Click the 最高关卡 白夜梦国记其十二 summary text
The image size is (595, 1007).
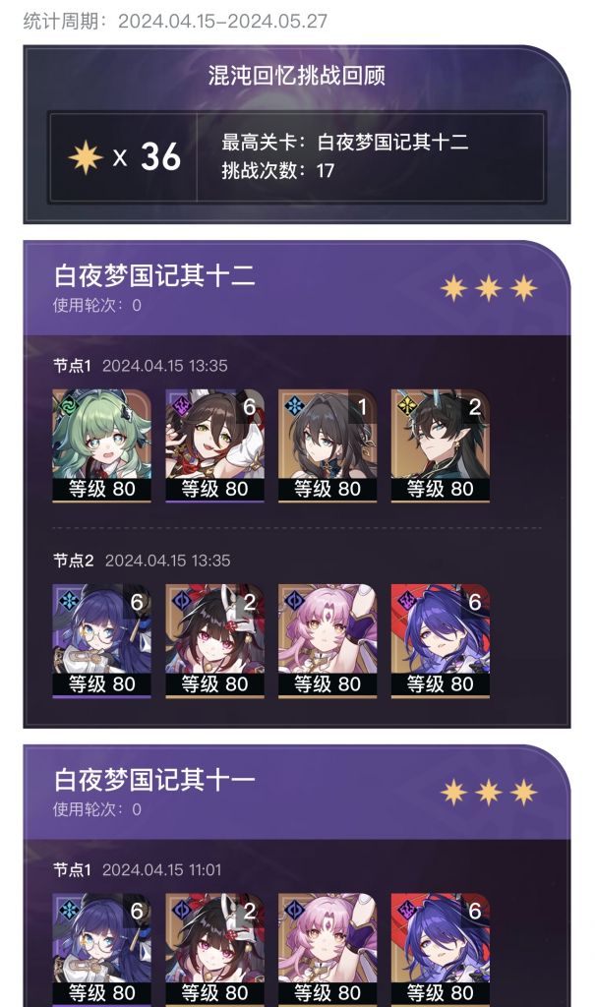[345, 142]
